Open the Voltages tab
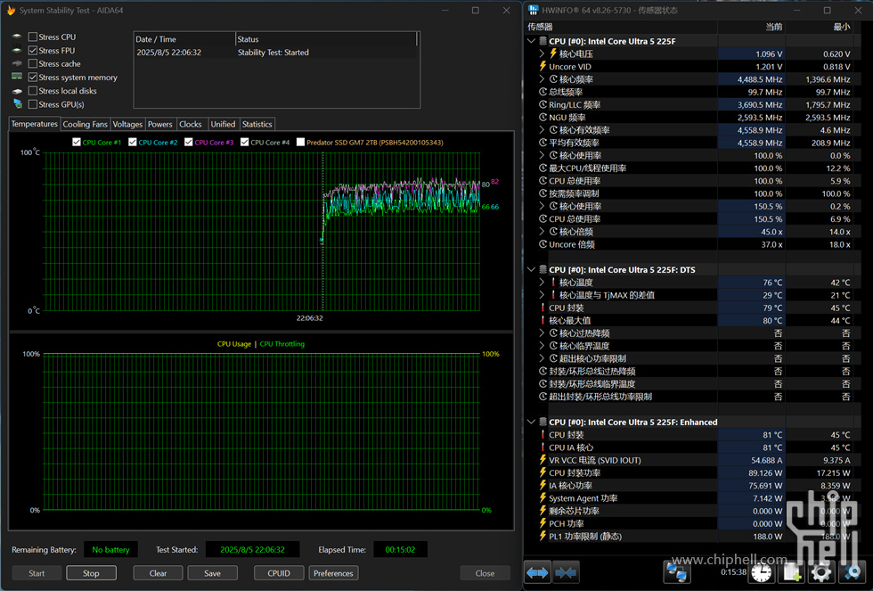The height and width of the screenshot is (591, 873). point(127,124)
